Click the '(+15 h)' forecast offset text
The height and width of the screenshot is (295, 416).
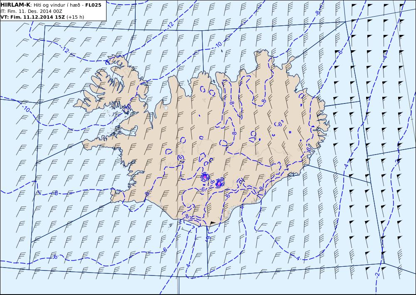click(75, 17)
